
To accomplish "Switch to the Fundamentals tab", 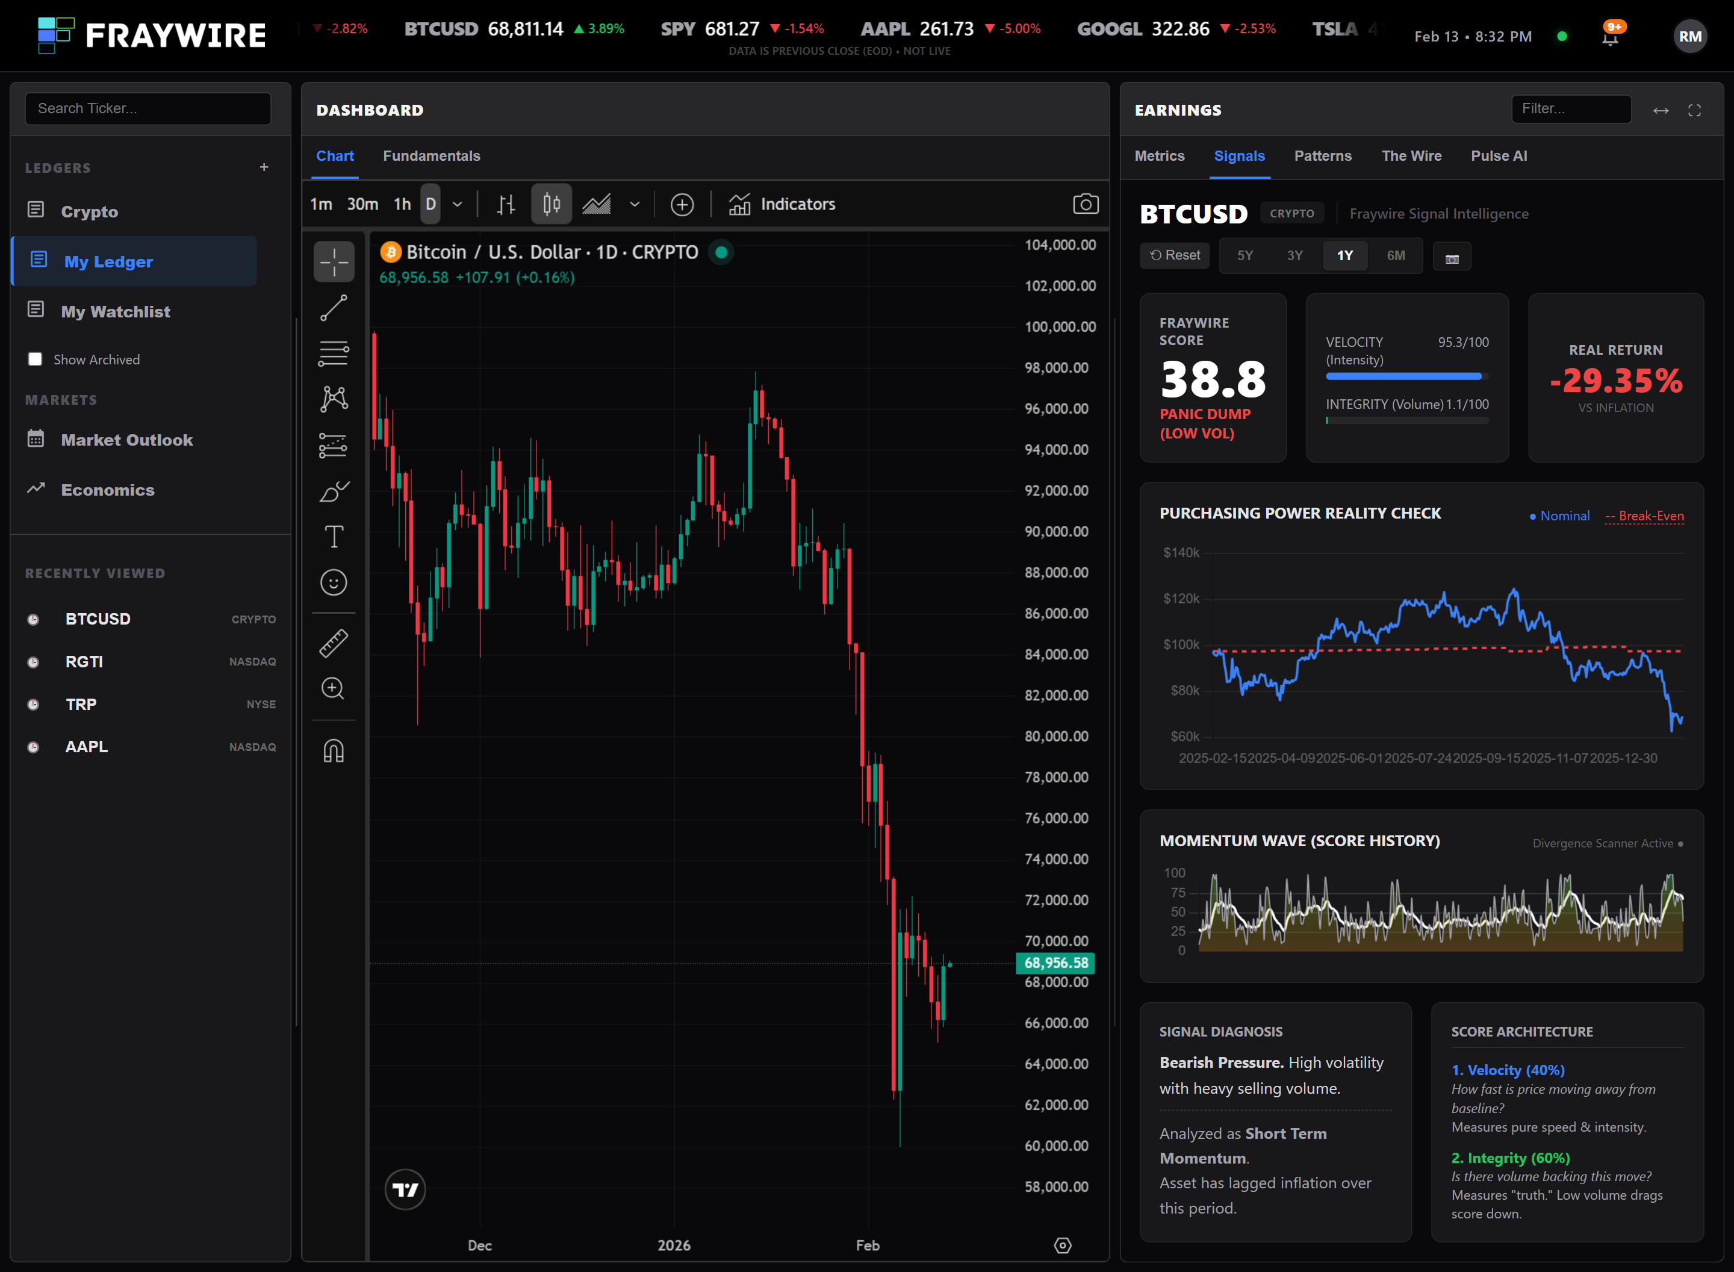I will tap(431, 155).
